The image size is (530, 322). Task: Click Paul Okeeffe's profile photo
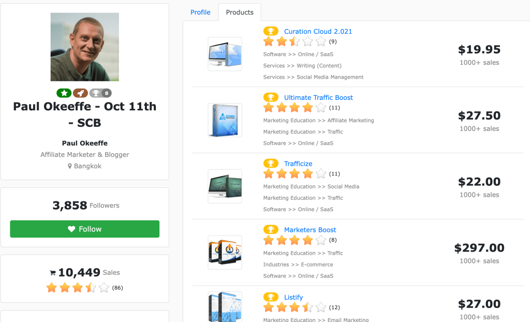pos(84,47)
